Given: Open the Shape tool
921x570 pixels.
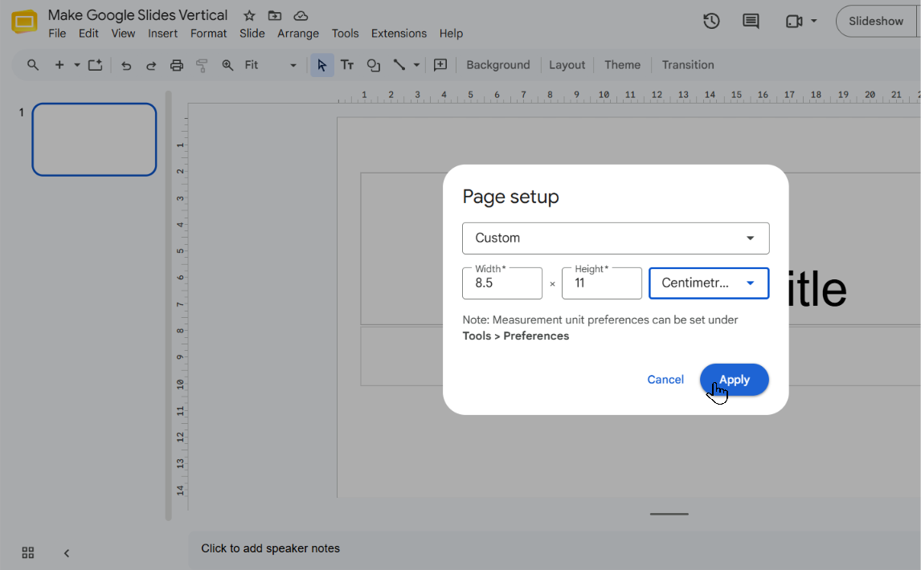Looking at the screenshot, I should [374, 65].
